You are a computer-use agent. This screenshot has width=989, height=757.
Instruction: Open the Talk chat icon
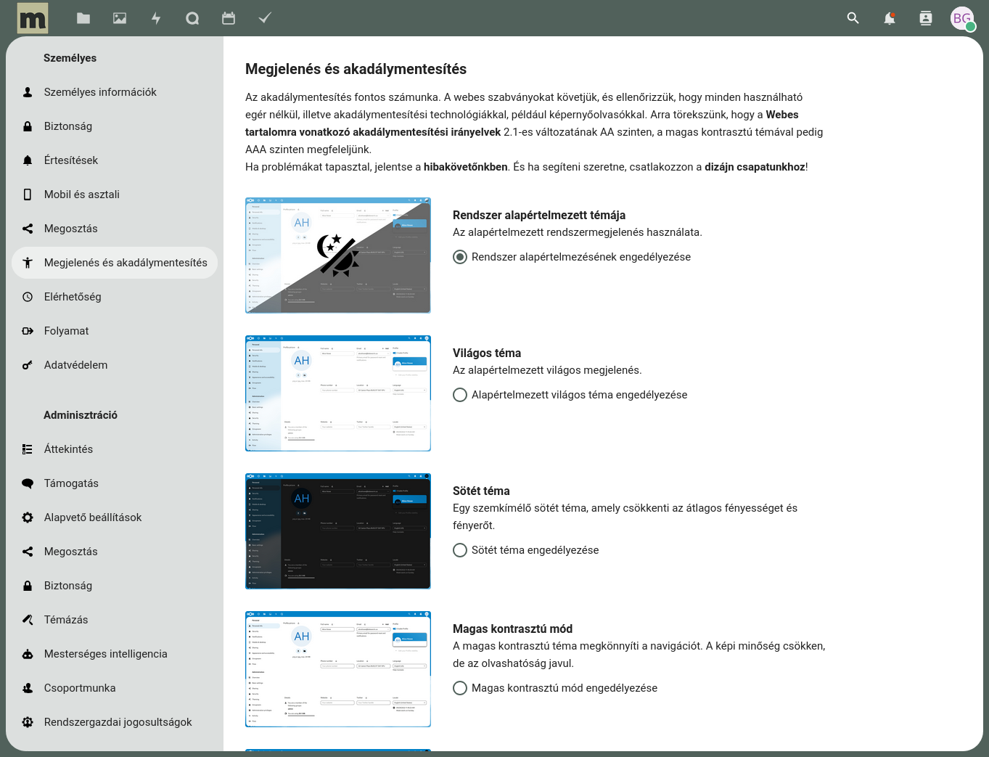192,18
